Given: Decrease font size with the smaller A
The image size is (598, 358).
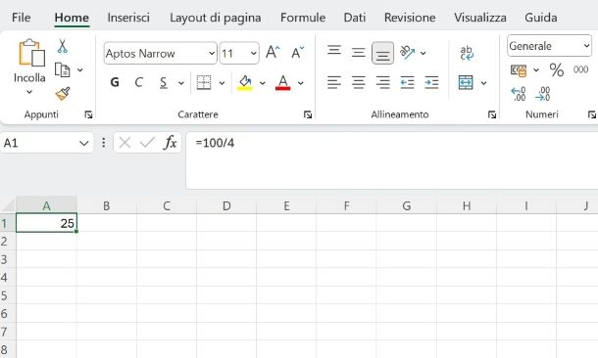Looking at the screenshot, I should point(297,52).
